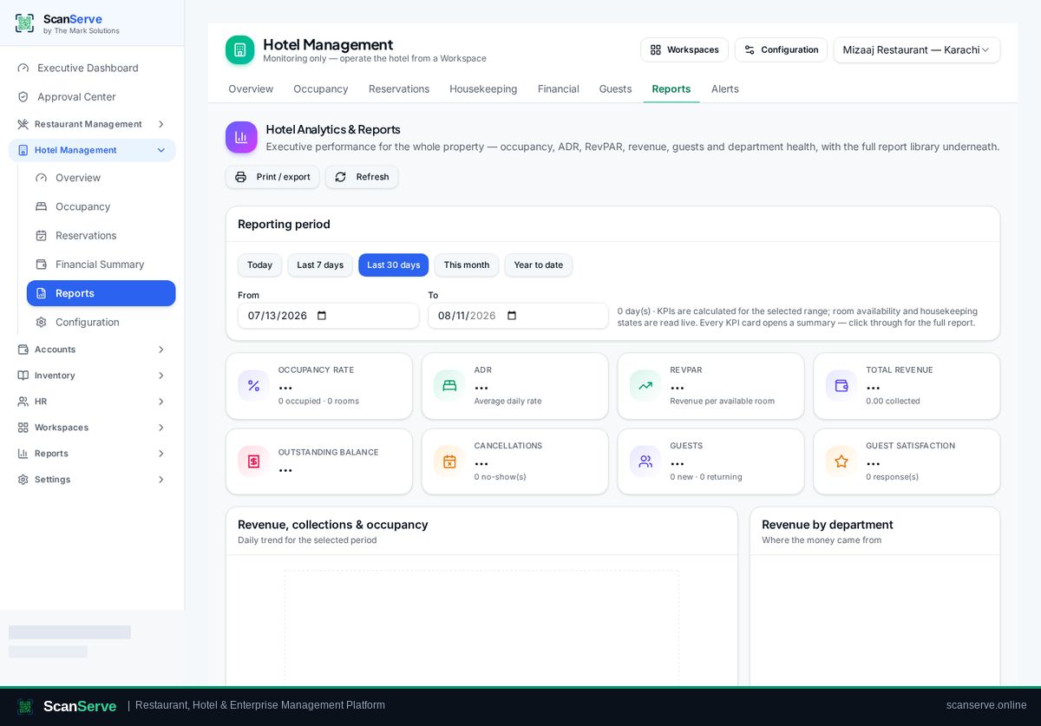Open the To date calendar picker

point(512,316)
